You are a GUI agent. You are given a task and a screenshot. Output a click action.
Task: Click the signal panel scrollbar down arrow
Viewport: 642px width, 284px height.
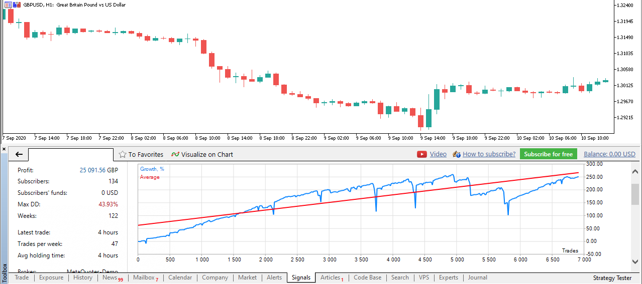click(x=635, y=261)
